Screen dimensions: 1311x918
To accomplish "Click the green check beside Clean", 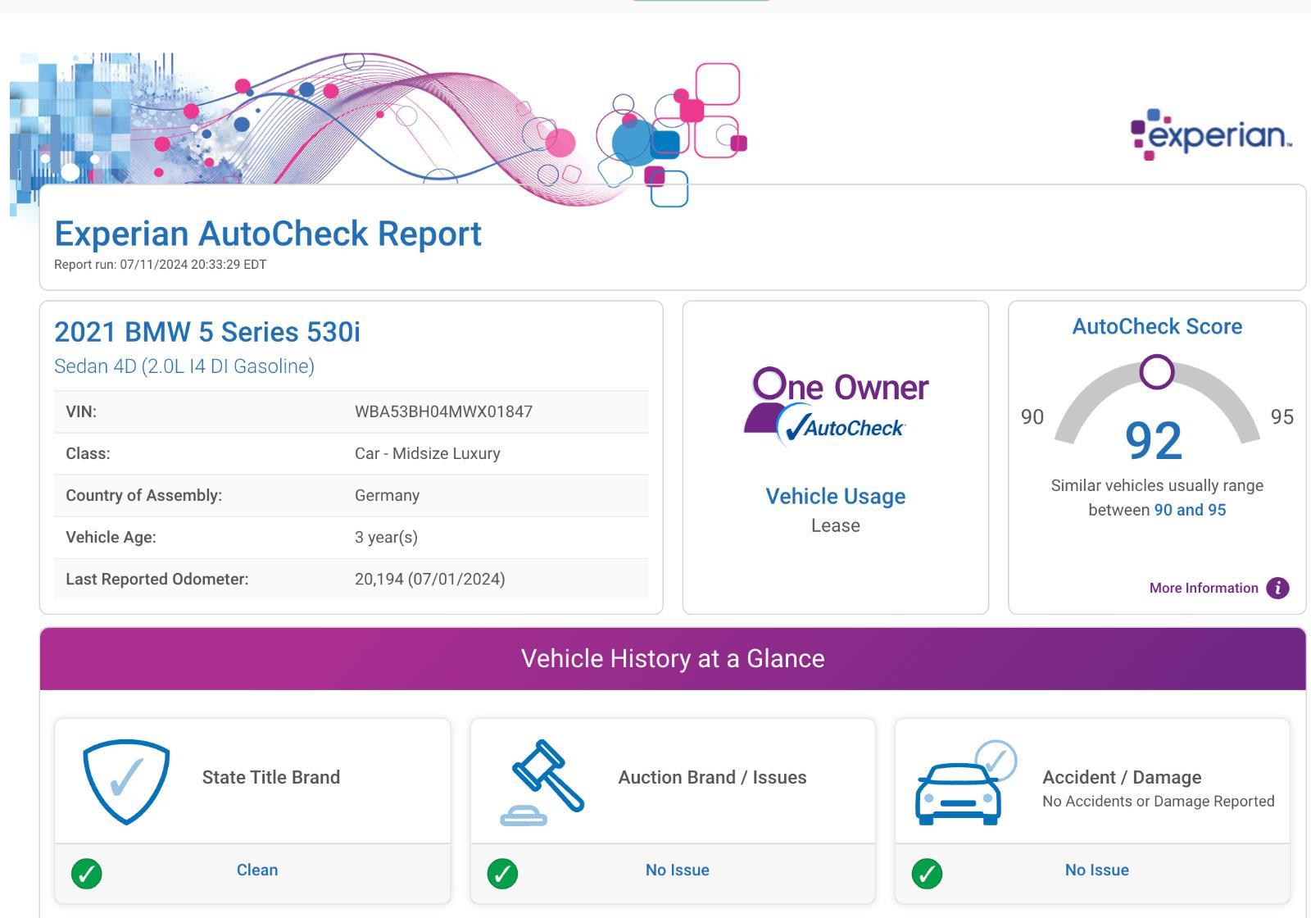I will [x=87, y=874].
